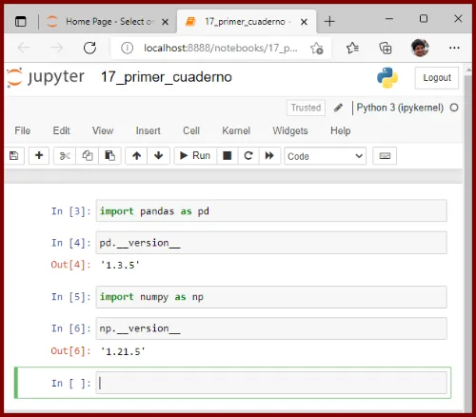The height and width of the screenshot is (417, 476).
Task: Save notebook with the floppy disk icon
Action: (14, 156)
